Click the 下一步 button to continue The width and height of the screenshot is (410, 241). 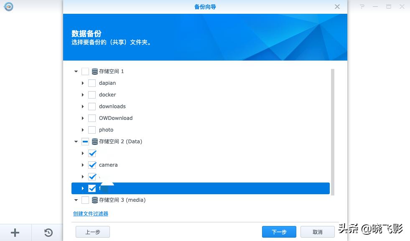tap(279, 231)
